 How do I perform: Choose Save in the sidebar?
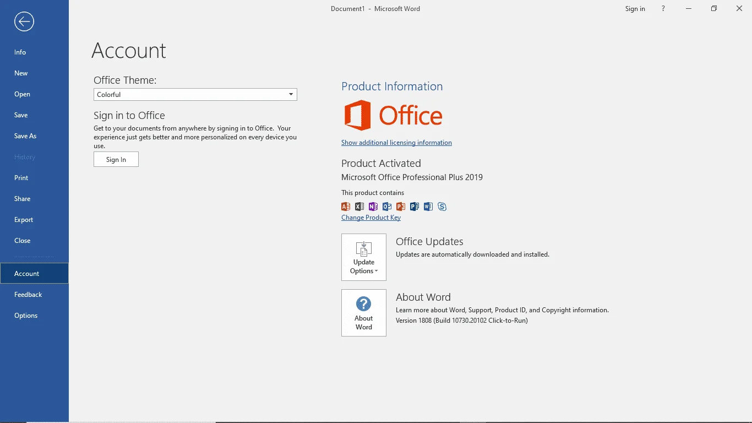(34, 115)
